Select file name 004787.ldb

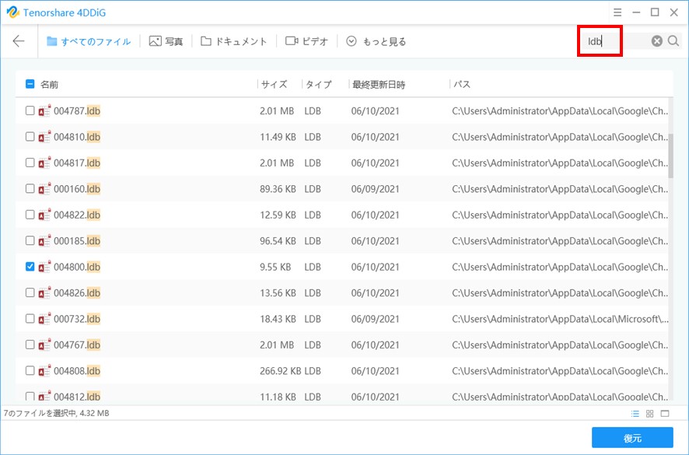coord(77,110)
